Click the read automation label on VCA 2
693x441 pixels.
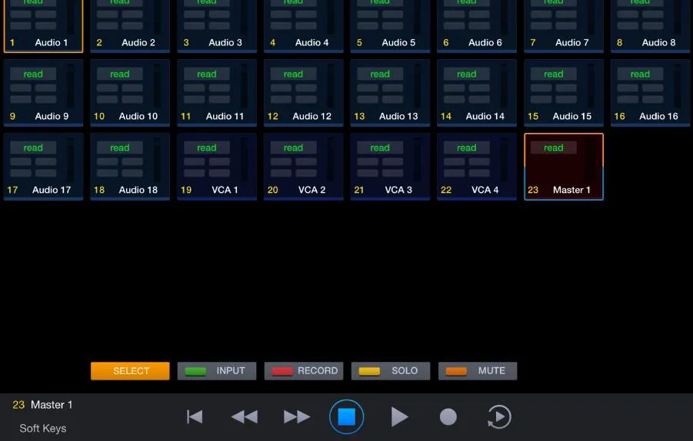pyautogui.click(x=294, y=148)
